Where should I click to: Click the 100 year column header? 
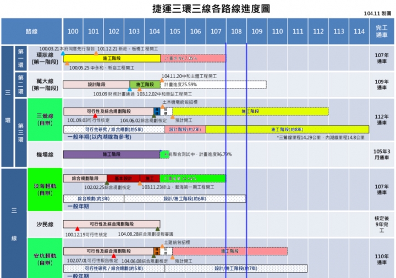[x=73, y=31]
